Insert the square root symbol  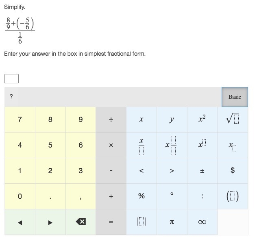click(233, 120)
